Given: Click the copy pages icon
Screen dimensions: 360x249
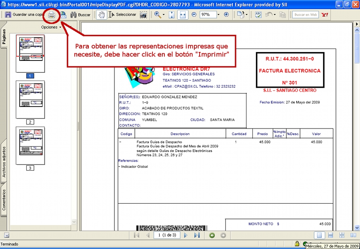Looking at the screenshot, I should [x=283, y=15].
